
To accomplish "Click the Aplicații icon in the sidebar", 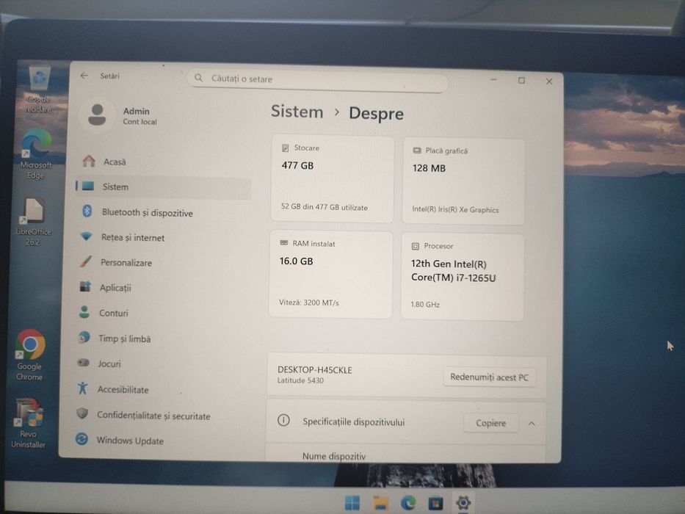I will click(x=84, y=286).
